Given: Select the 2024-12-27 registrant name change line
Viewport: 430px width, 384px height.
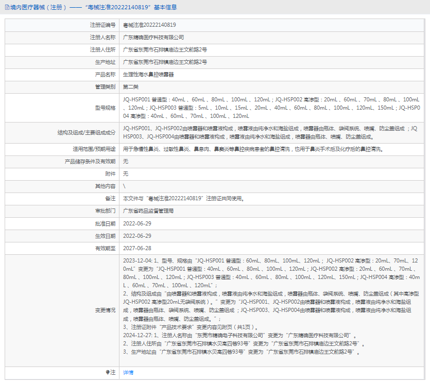Looking at the screenshot, I should click(239, 336).
